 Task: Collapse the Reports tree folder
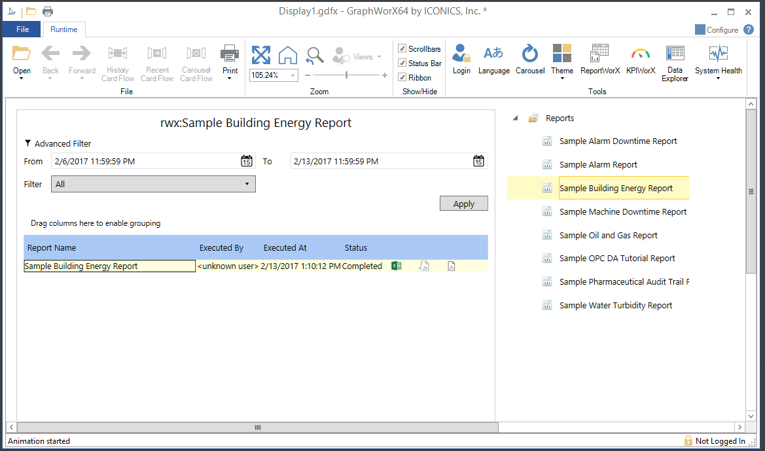pyautogui.click(x=515, y=118)
